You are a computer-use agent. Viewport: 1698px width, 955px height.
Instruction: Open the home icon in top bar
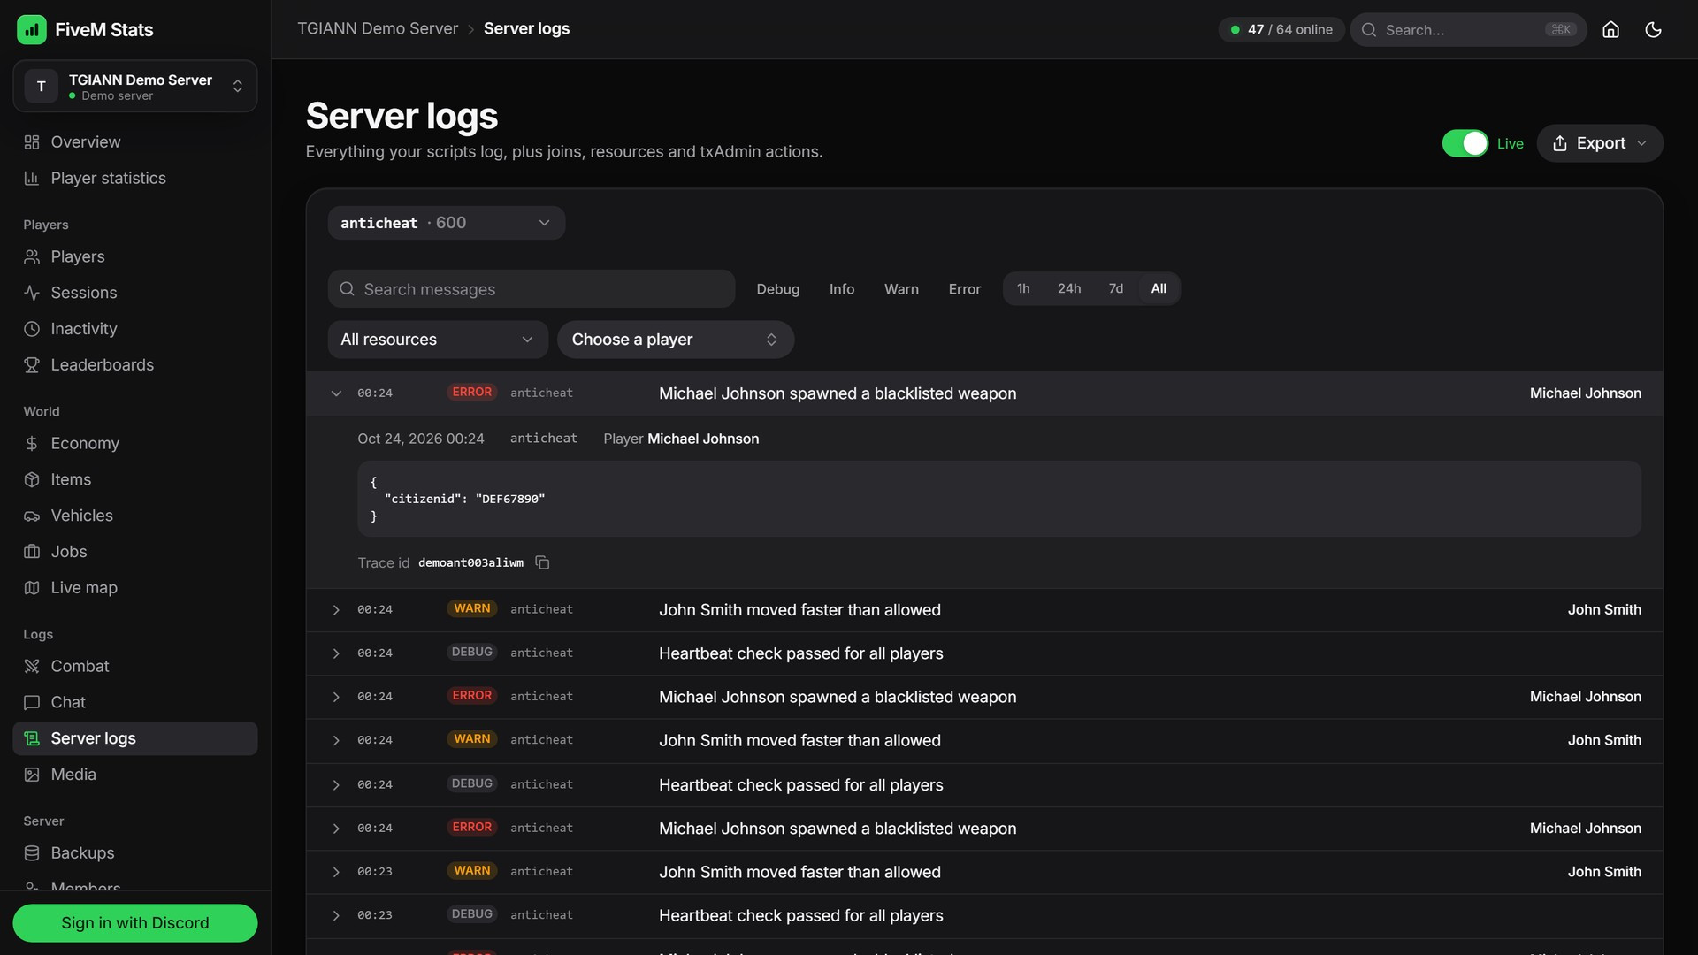(1610, 29)
